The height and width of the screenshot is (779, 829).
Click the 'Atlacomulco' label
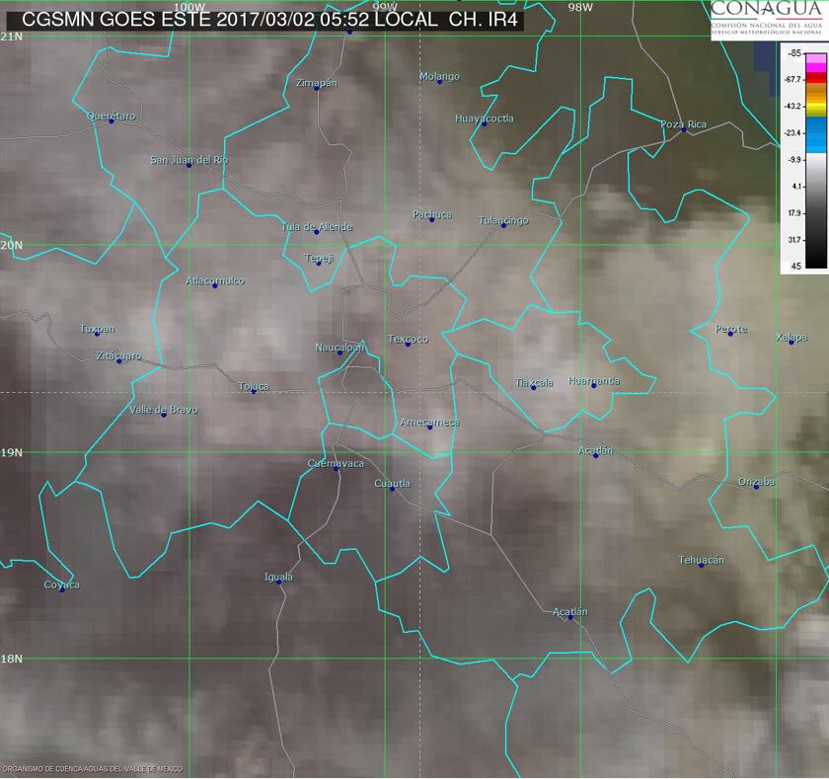pyautogui.click(x=215, y=280)
